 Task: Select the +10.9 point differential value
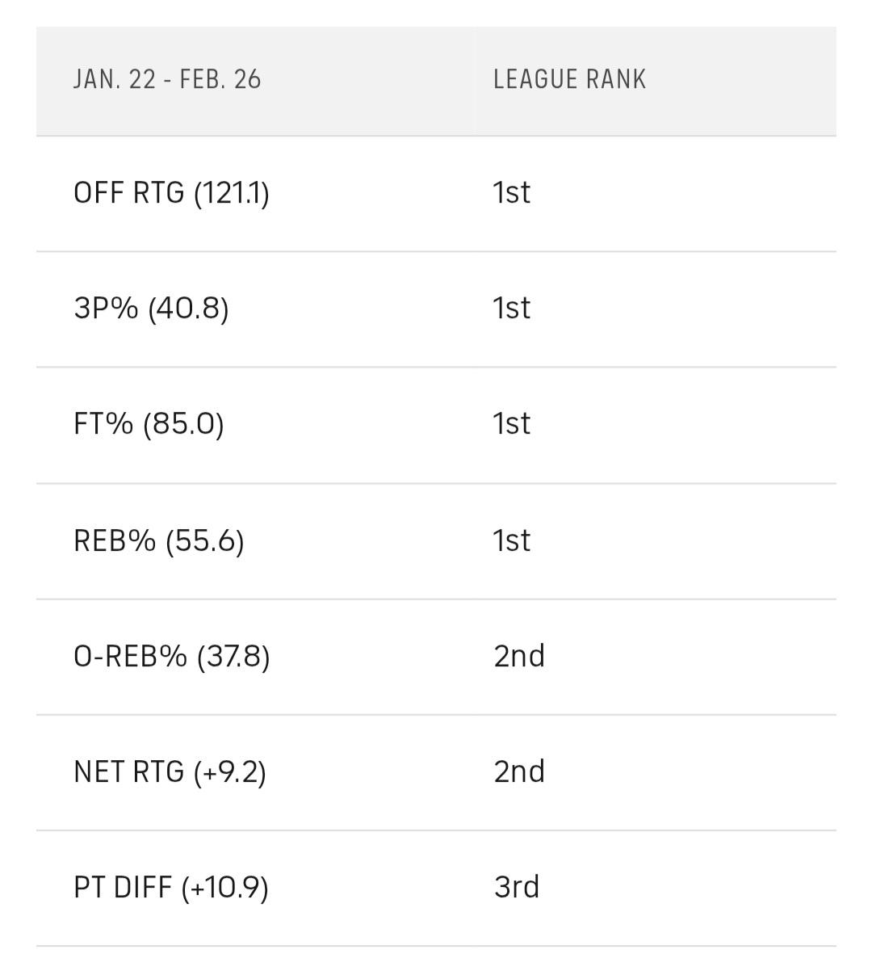(x=225, y=887)
